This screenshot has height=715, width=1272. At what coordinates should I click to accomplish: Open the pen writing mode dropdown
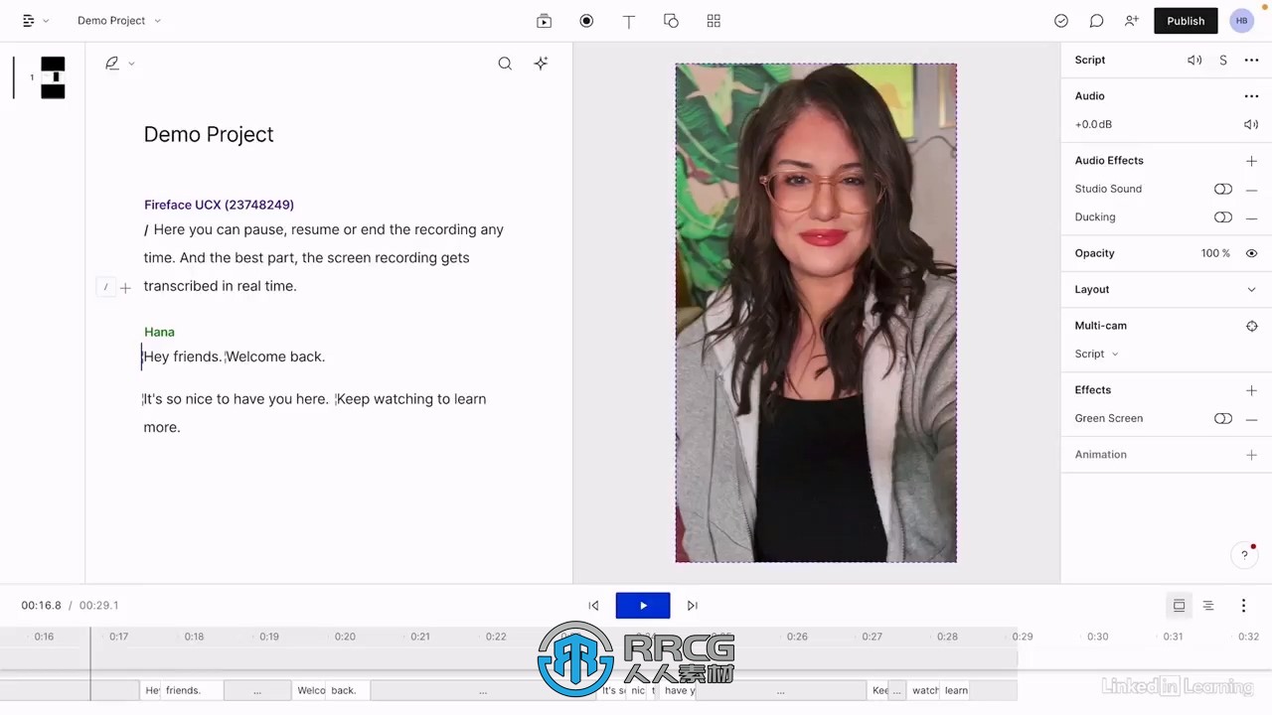(119, 64)
